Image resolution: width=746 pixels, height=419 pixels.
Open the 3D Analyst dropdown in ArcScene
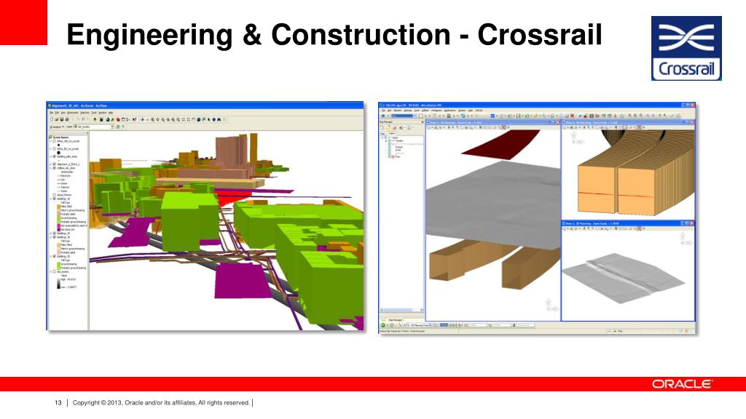[x=57, y=127]
